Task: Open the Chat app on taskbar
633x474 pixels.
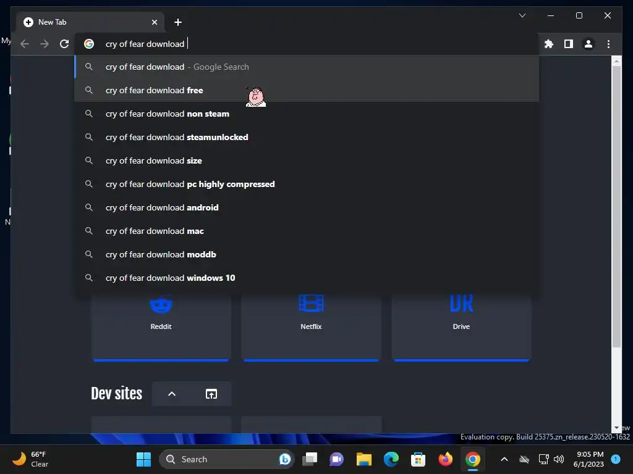Action: [x=337, y=459]
